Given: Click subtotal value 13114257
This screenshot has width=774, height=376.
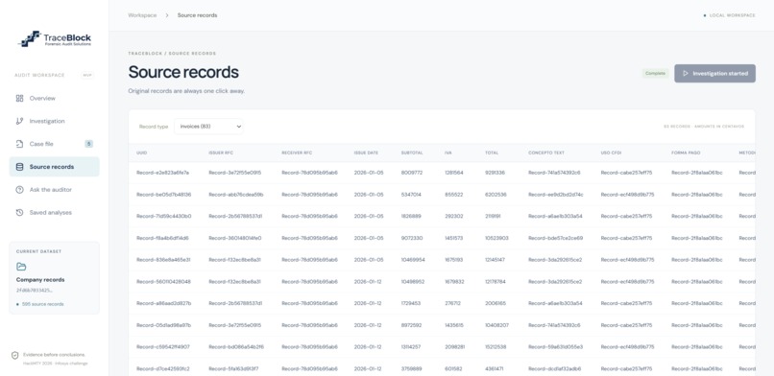Looking at the screenshot, I should click(411, 347).
